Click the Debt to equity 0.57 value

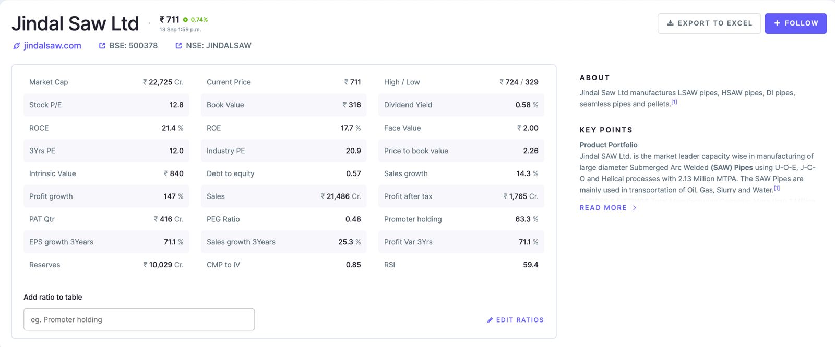click(353, 173)
